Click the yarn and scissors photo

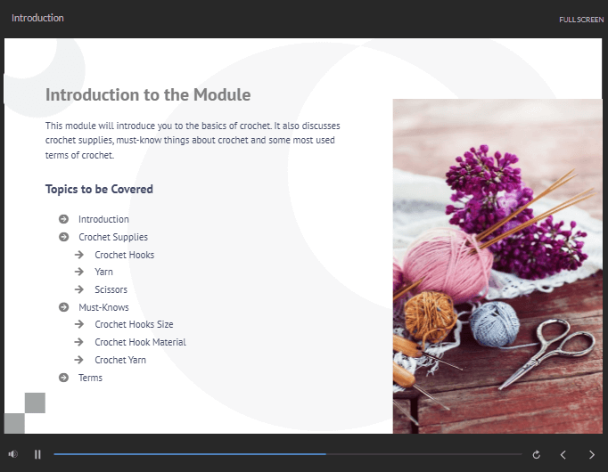pyautogui.click(x=497, y=266)
